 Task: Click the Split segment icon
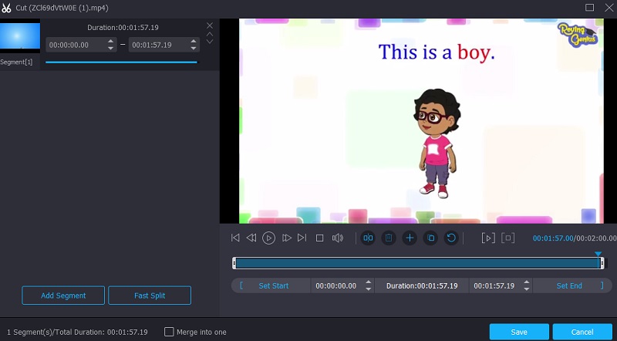[x=368, y=238]
